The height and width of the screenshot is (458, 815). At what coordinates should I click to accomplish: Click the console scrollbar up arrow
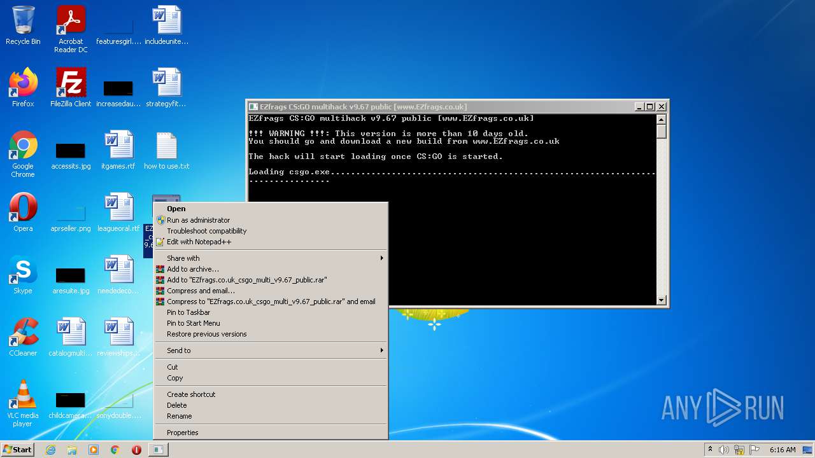pyautogui.click(x=661, y=120)
